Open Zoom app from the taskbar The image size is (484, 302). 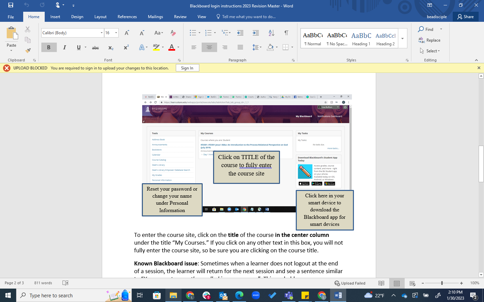[256, 296]
